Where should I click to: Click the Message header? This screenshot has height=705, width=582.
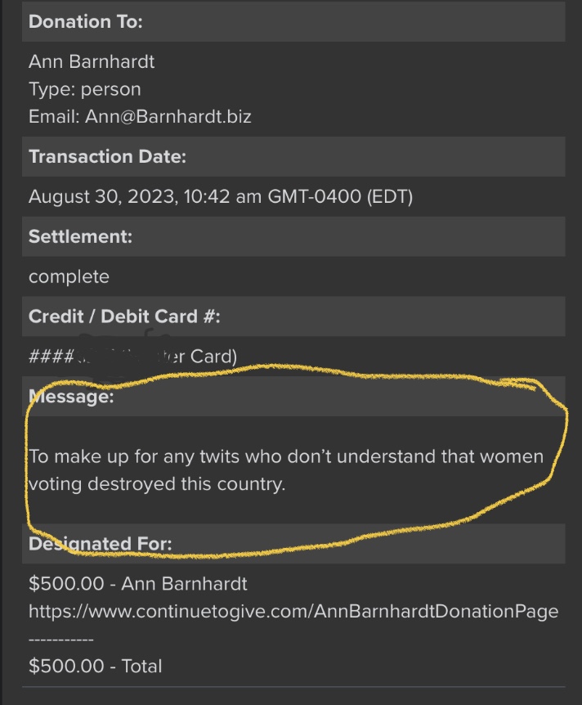[x=293, y=396]
